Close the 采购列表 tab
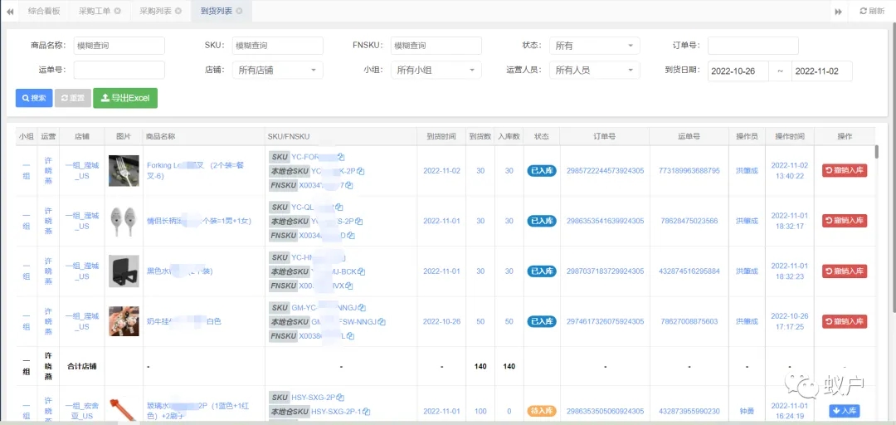Image resolution: width=896 pixels, height=425 pixels. pos(178,11)
